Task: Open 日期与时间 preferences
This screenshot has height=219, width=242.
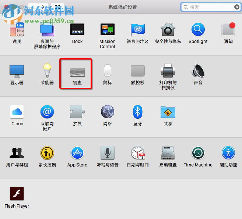Action: (x=138, y=153)
